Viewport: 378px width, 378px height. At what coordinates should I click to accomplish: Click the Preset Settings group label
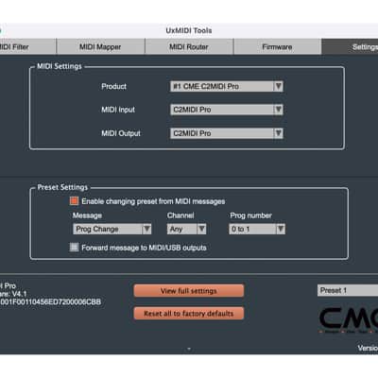tap(62, 187)
